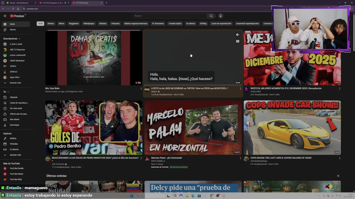Open En directo under Explorar
The width and height of the screenshot is (355, 199).
pos(16,149)
